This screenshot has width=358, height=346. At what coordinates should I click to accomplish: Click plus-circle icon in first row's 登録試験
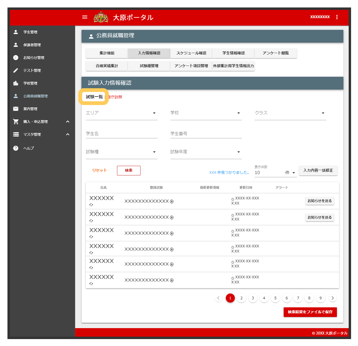tap(172, 202)
